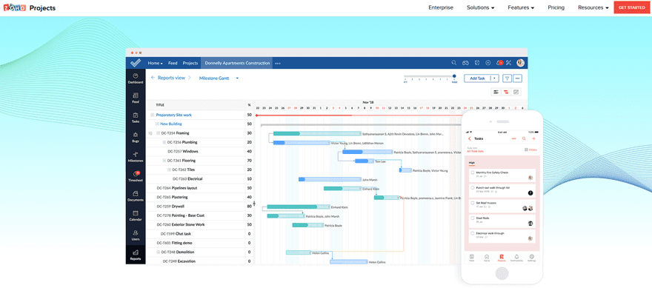Screen dimensions: 652x288
Task: Tap the Filters button on phone
Action: (530, 150)
